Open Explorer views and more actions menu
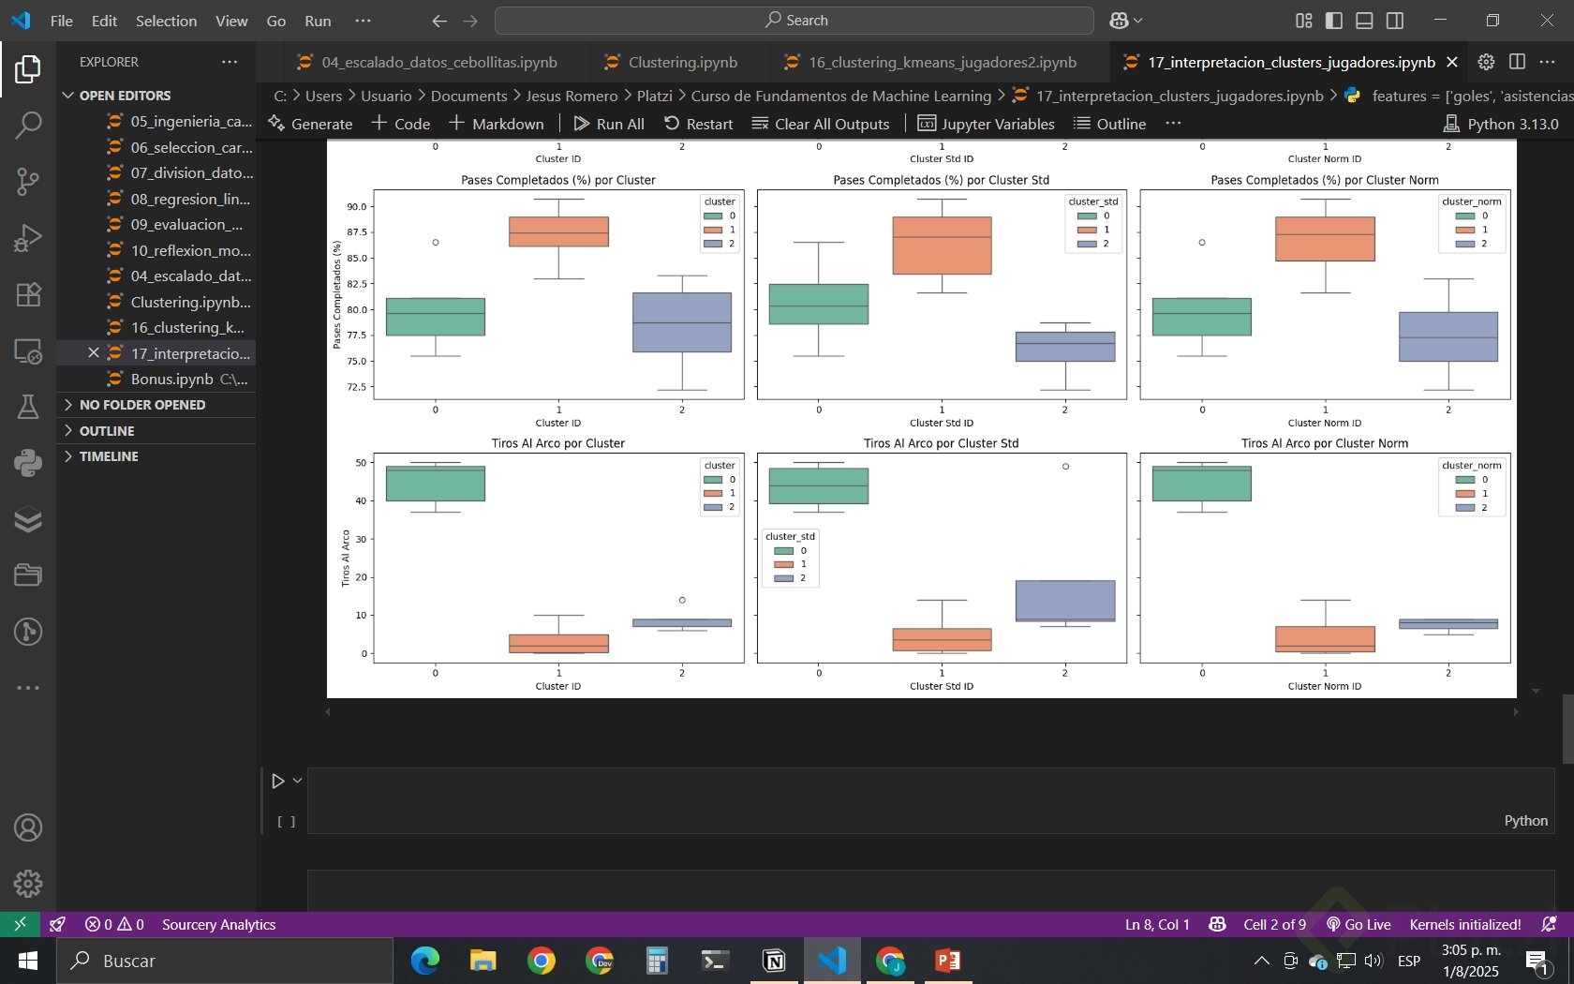 tap(230, 62)
